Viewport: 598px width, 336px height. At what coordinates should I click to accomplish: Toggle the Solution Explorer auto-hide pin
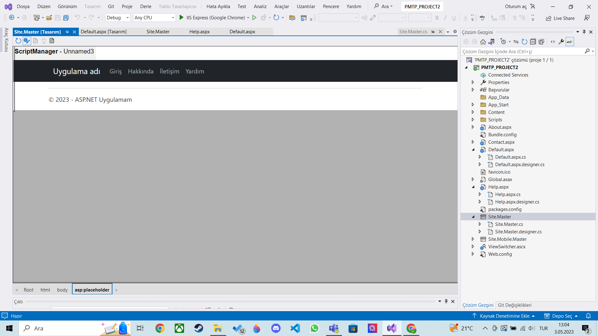click(x=584, y=32)
